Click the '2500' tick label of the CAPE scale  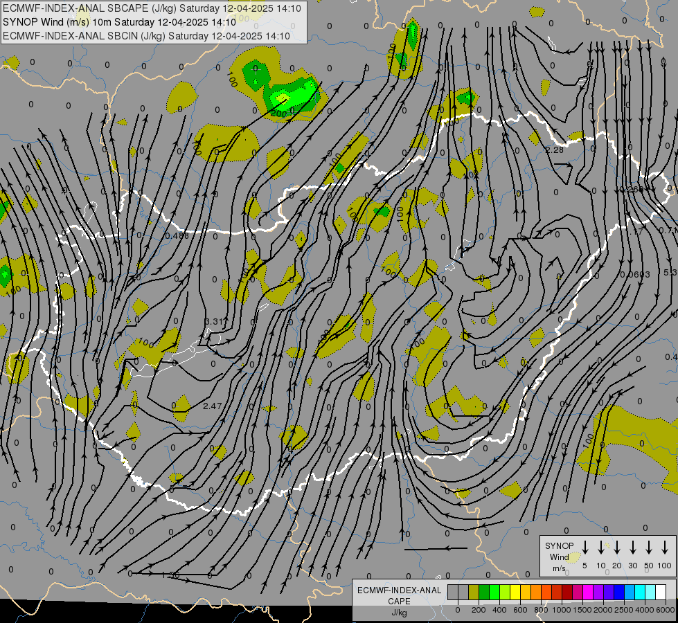623,610
